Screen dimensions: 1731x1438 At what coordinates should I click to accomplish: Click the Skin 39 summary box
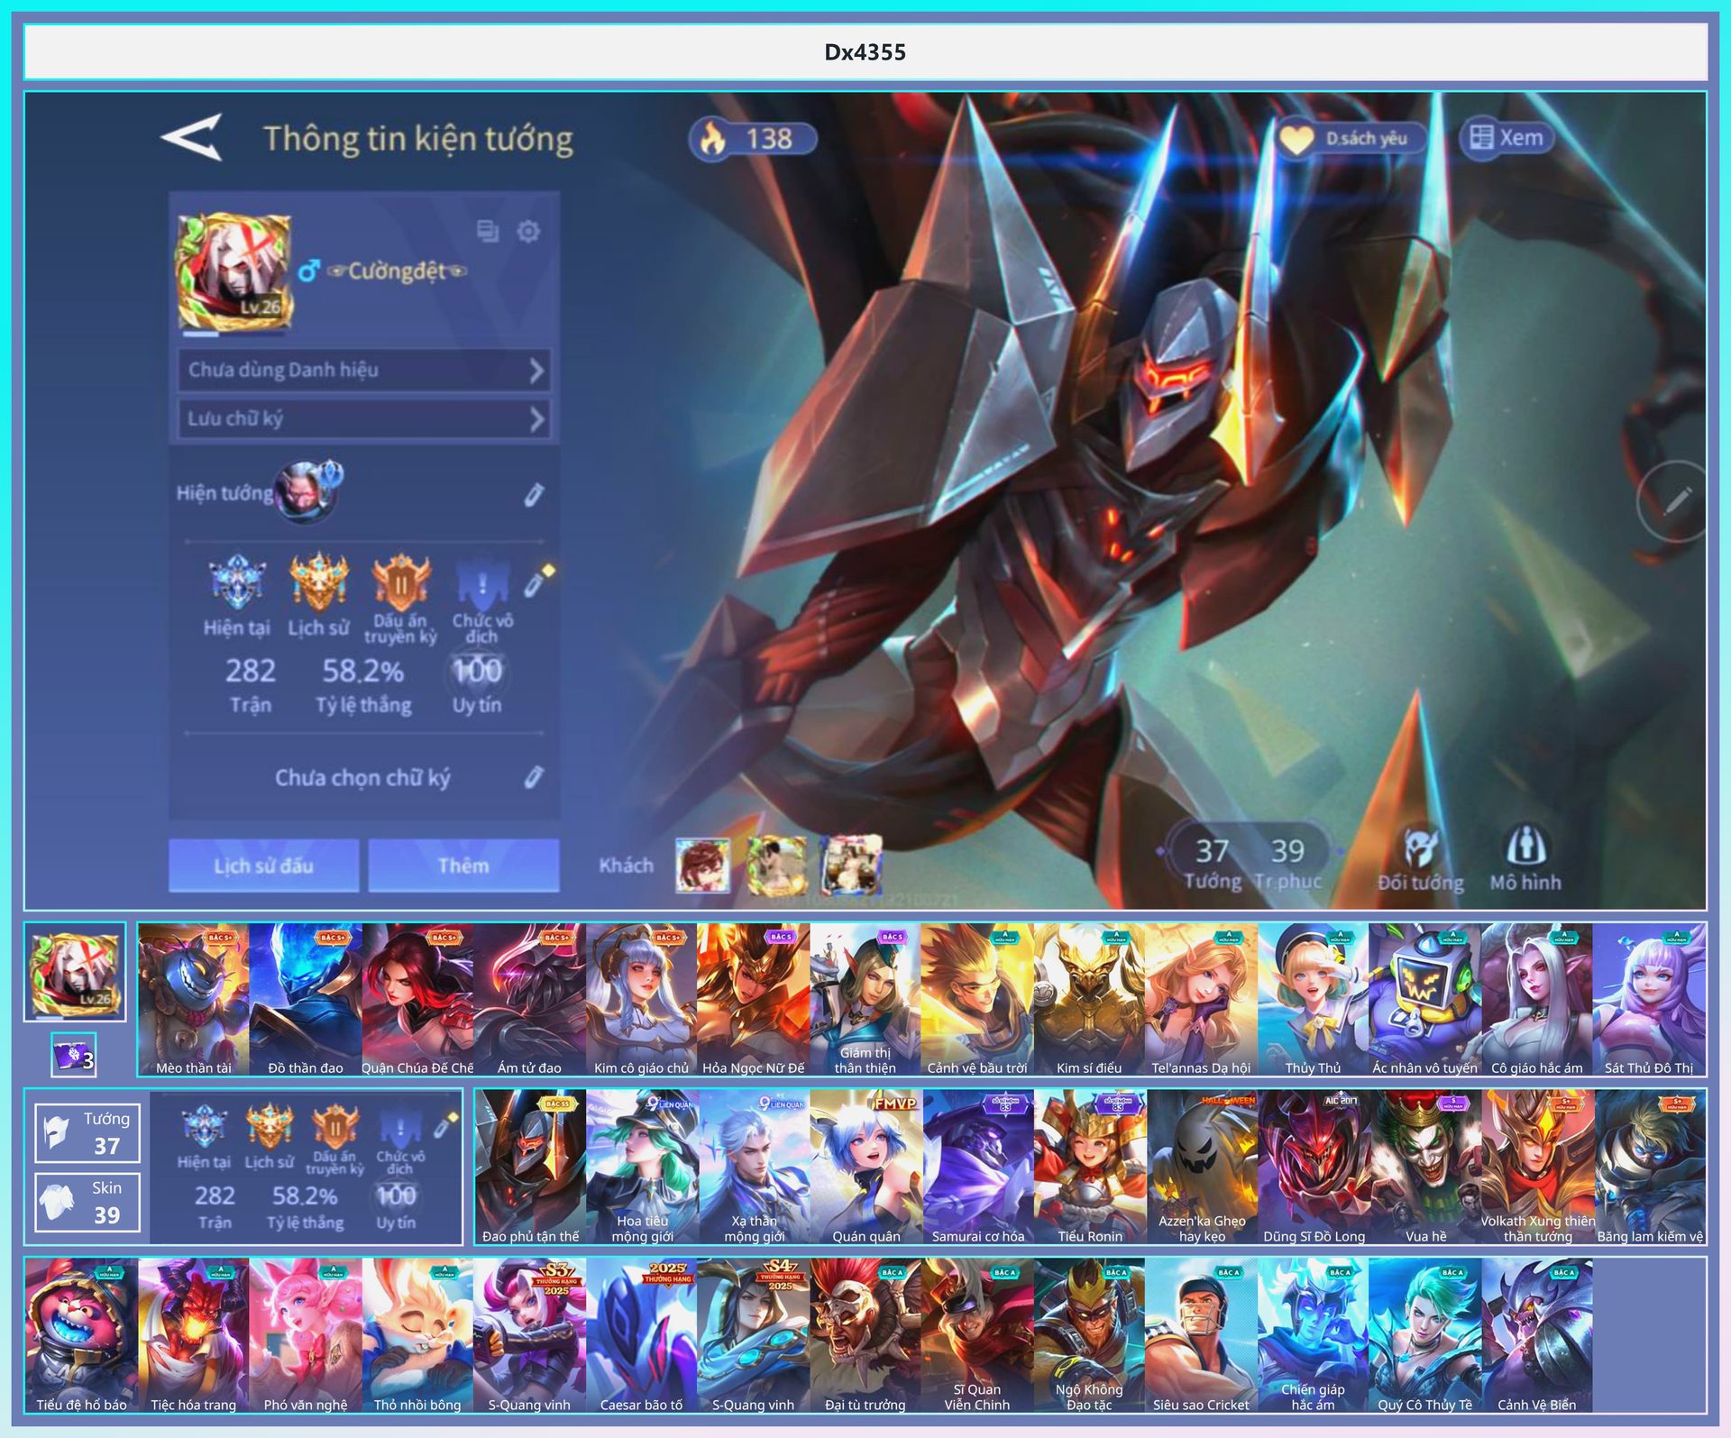coord(87,1203)
